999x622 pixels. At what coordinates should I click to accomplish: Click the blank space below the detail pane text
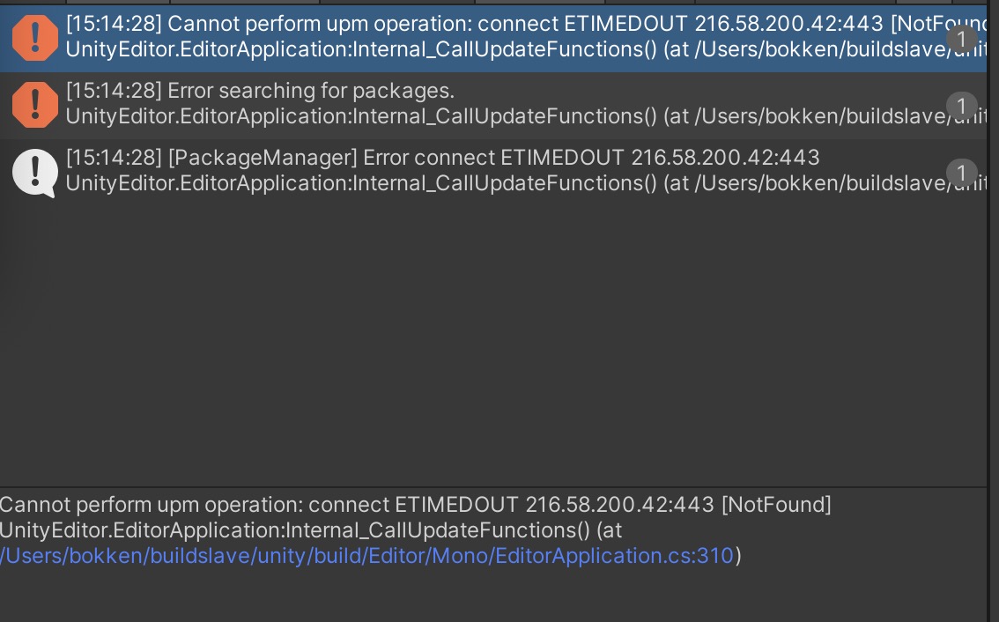click(x=493, y=595)
